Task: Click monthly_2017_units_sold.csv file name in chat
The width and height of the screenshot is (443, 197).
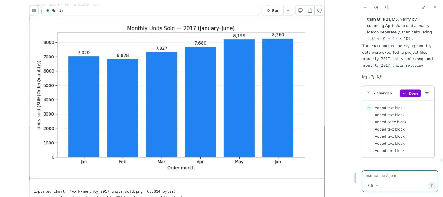Action: [393, 65]
